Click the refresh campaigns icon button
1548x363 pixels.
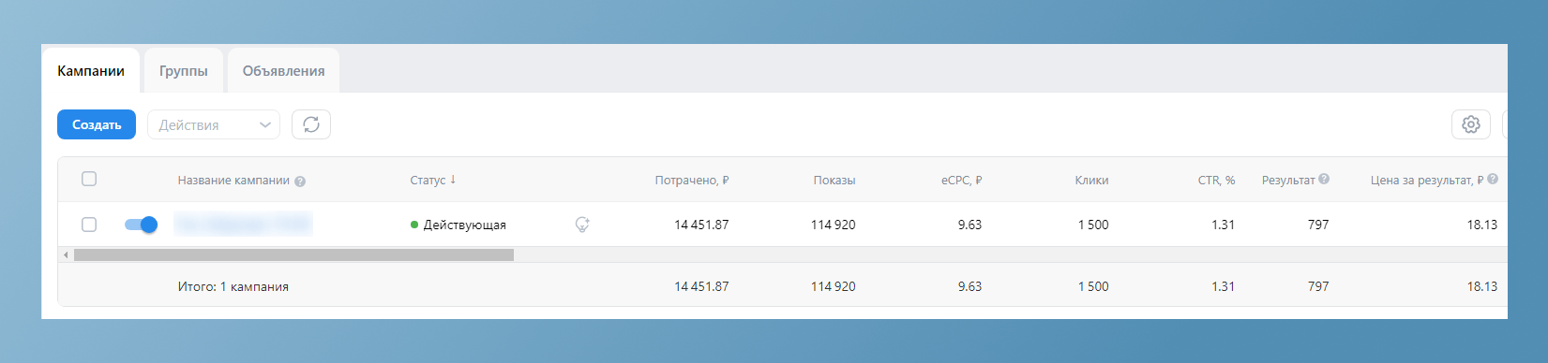311,124
